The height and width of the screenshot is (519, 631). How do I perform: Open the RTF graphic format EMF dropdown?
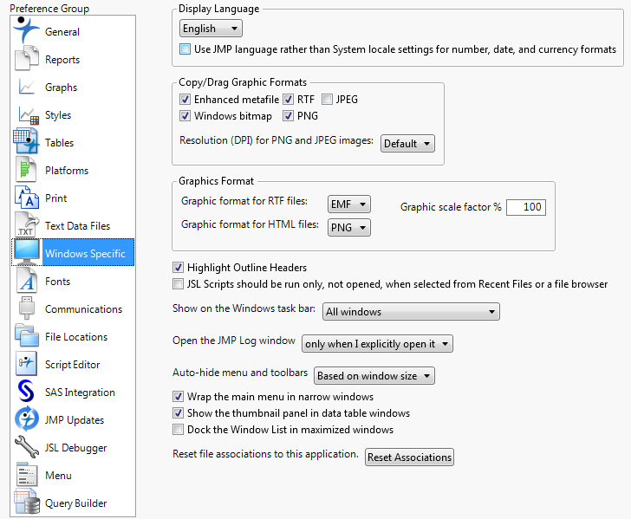(349, 204)
